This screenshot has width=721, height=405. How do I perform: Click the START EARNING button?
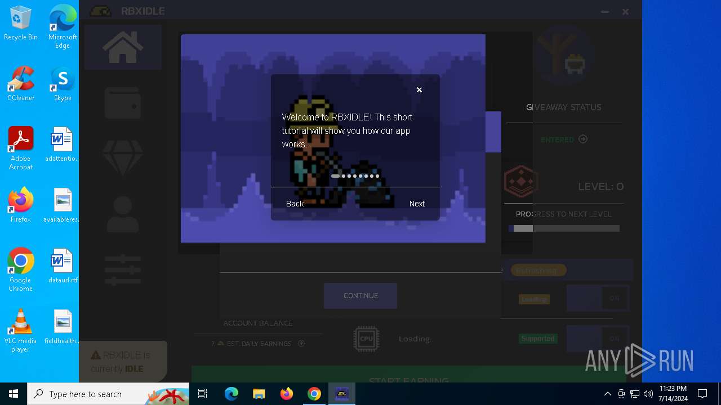tap(409, 376)
